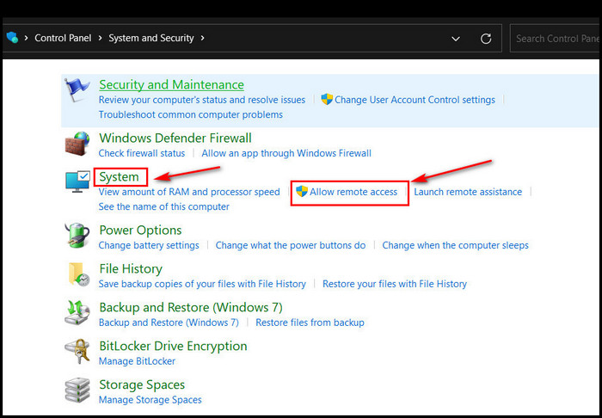602x418 pixels.
Task: Open Security and Maintenance heading
Action: click(172, 84)
